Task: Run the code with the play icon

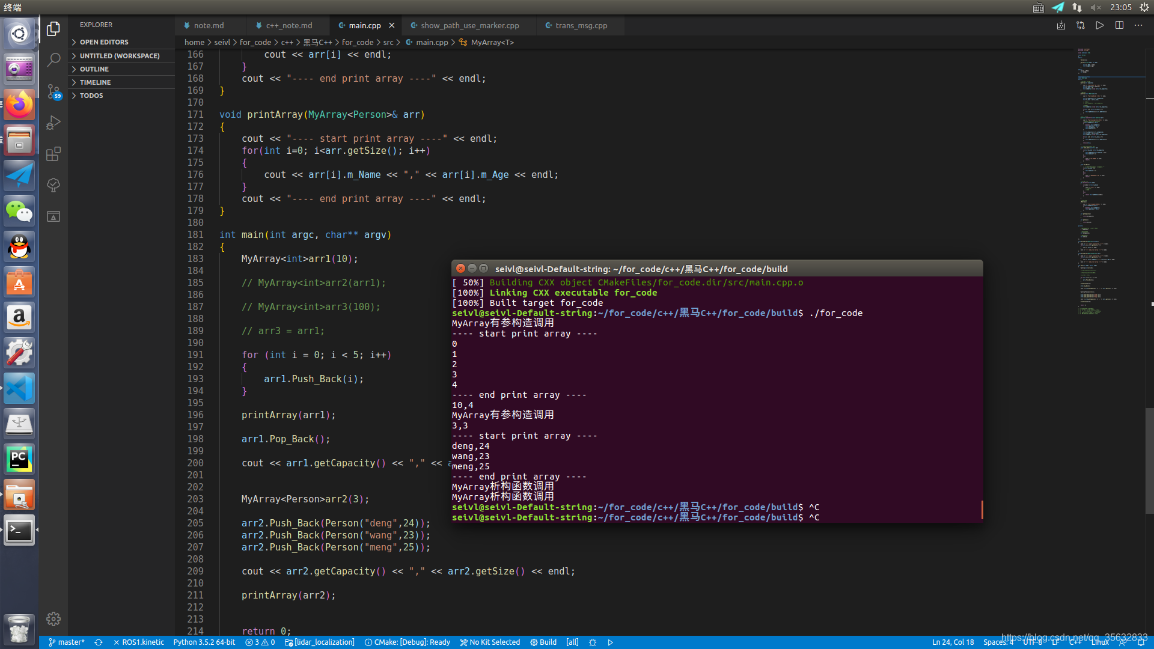Action: [1099, 25]
